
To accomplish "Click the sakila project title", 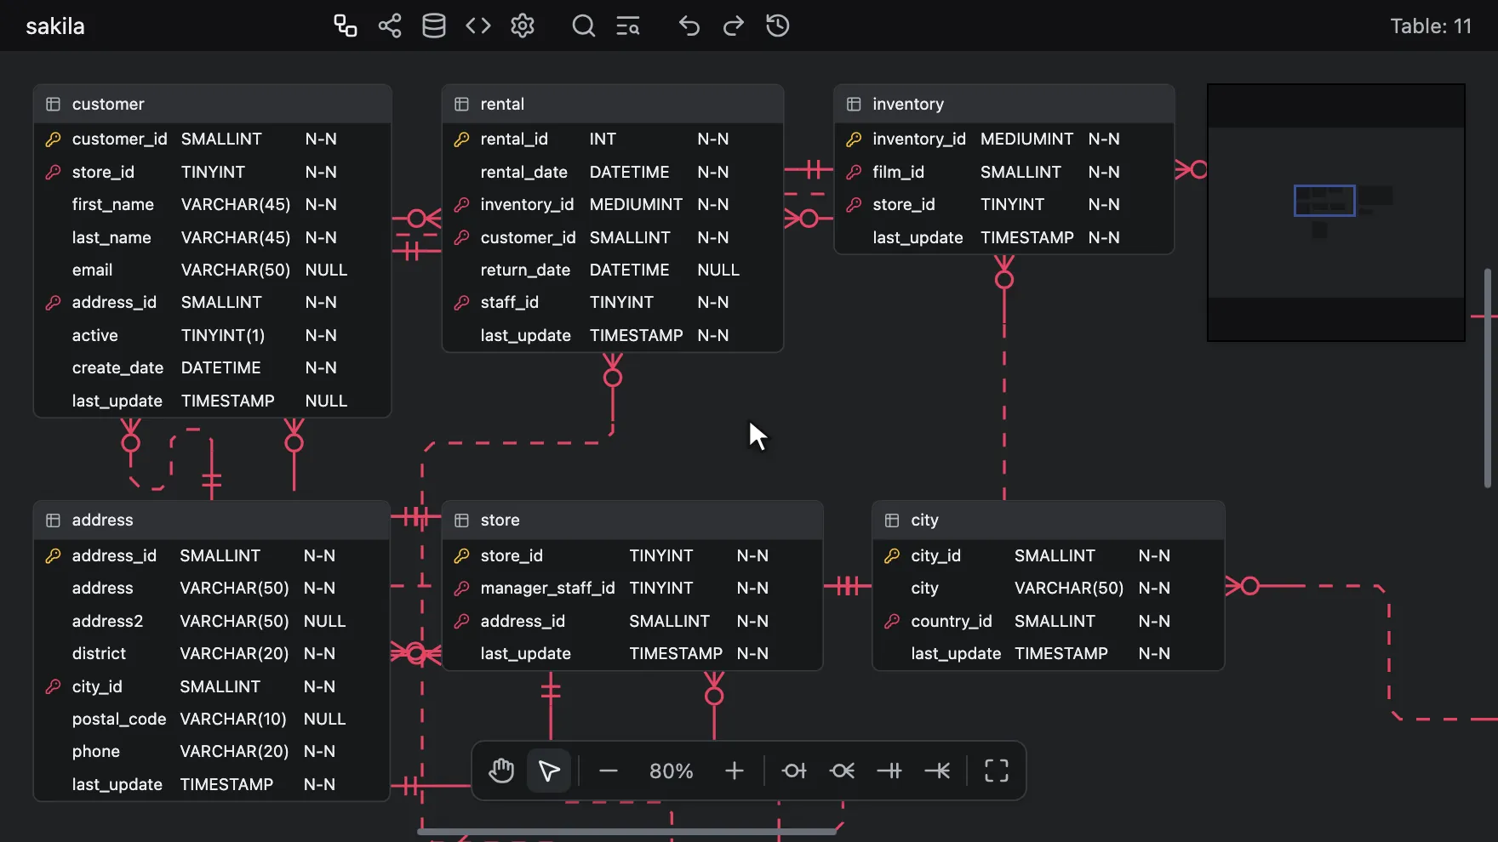I will 55,26.
